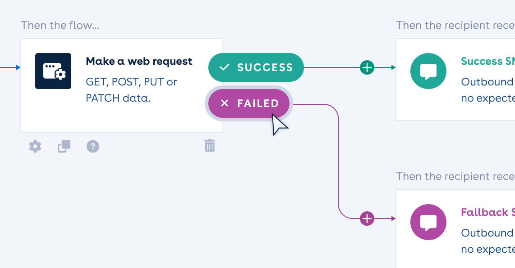Add a step on the SUCCESS branch
The image size is (515, 268).
click(x=367, y=67)
